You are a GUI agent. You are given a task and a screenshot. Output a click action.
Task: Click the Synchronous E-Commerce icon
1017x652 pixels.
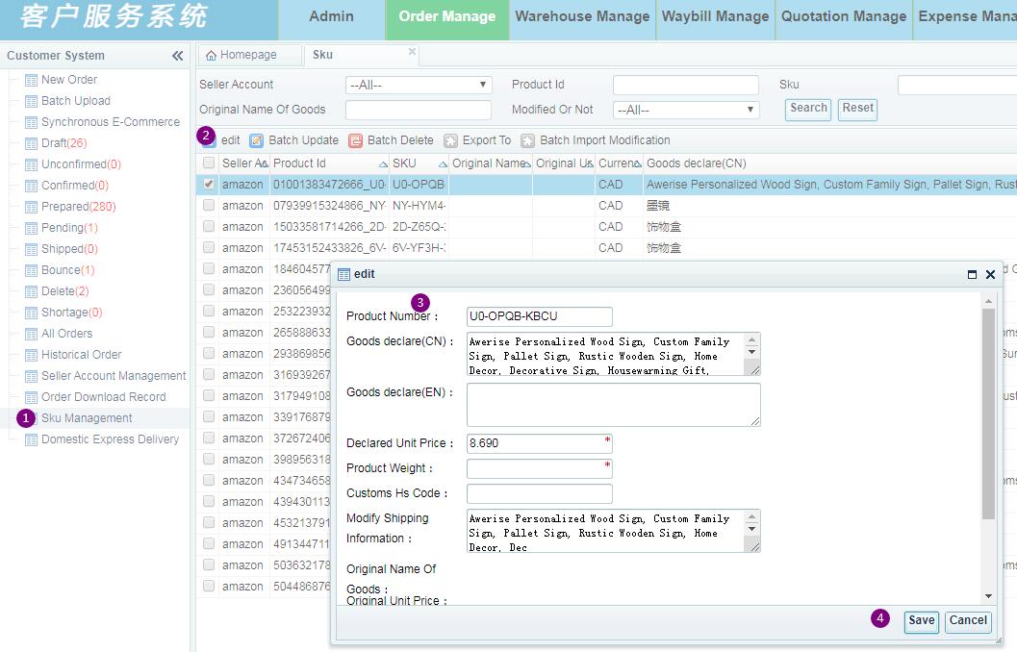click(x=31, y=122)
